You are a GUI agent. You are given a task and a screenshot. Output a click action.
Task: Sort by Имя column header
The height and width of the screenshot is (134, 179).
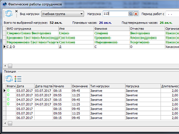[x=76, y=29]
